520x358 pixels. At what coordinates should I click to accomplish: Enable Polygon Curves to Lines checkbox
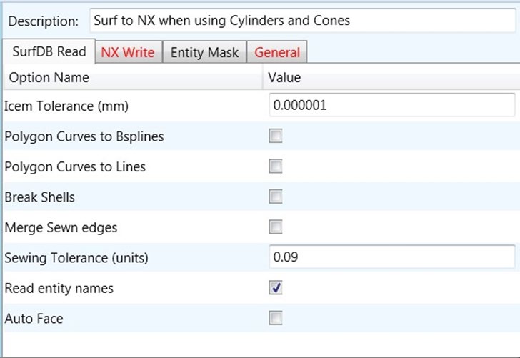click(276, 166)
